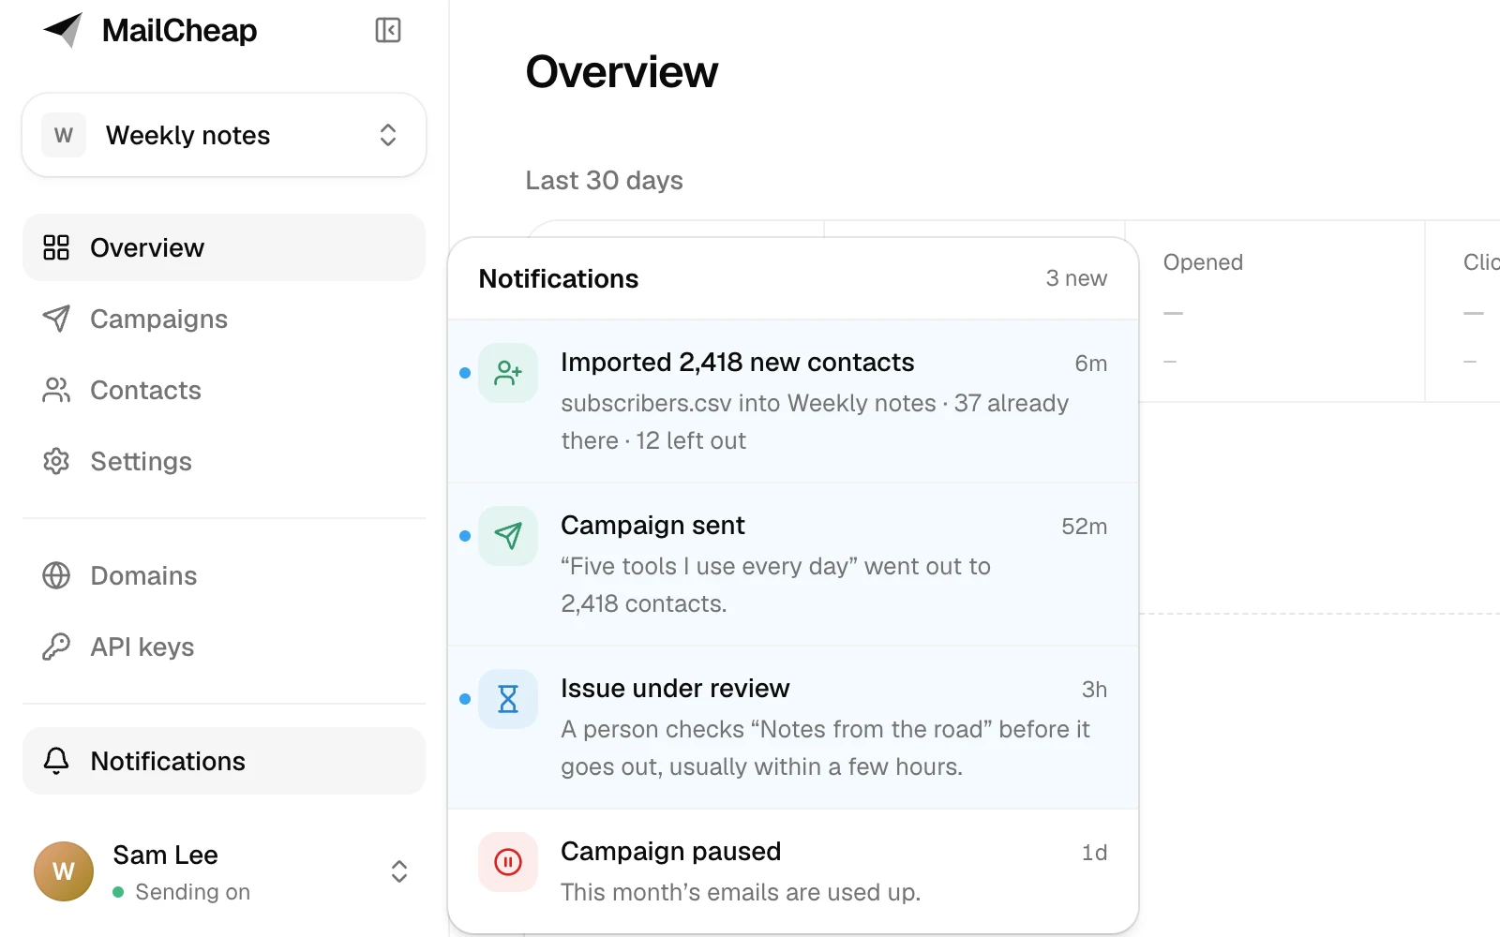Open the Domains section
The height and width of the screenshot is (937, 1500).
[224, 575]
